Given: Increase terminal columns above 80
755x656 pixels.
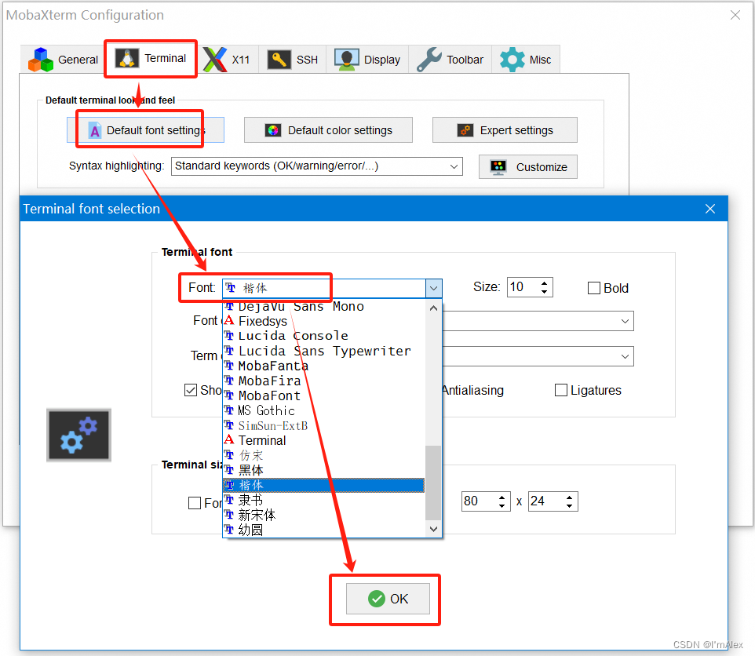Looking at the screenshot, I should 502,497.
